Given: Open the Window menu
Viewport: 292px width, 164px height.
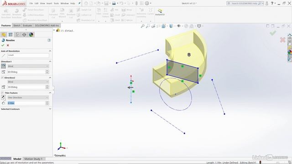Looking at the screenshot, I should click(x=65, y=3).
